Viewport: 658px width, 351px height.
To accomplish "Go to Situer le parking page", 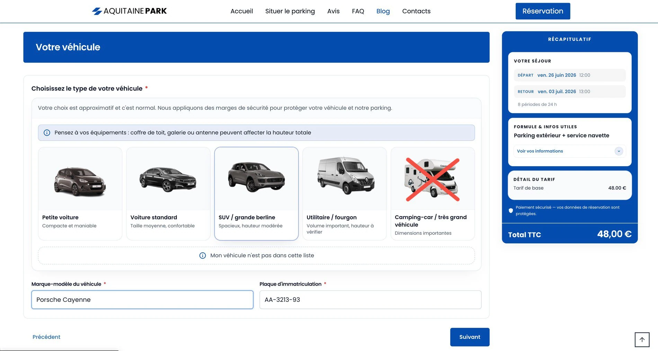I will click(290, 11).
